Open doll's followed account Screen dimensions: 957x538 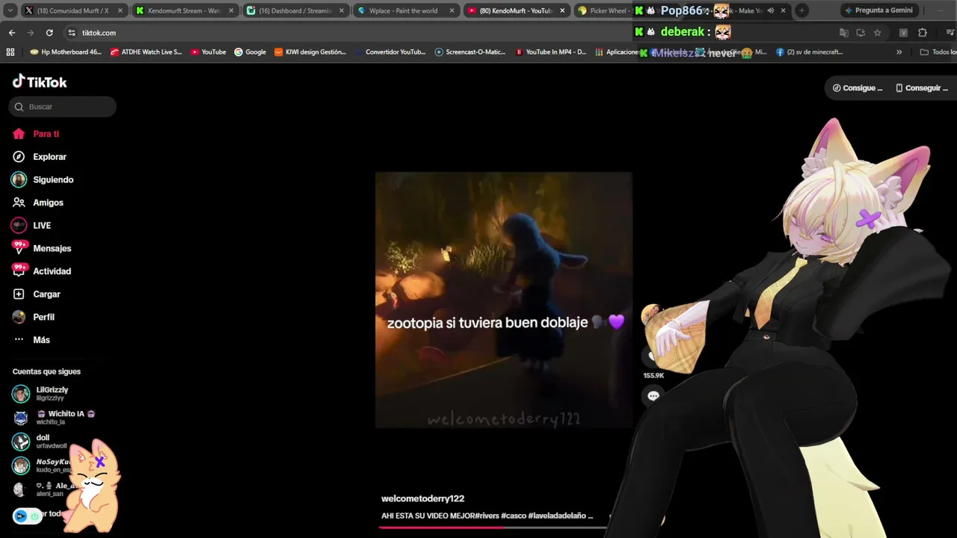[x=52, y=441]
